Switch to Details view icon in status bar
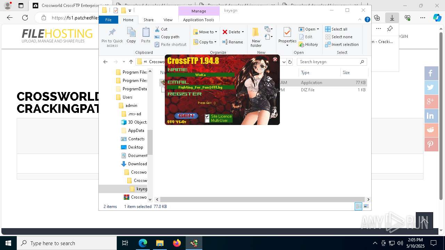Screen dimensions: 445x250 (x=358, y=207)
